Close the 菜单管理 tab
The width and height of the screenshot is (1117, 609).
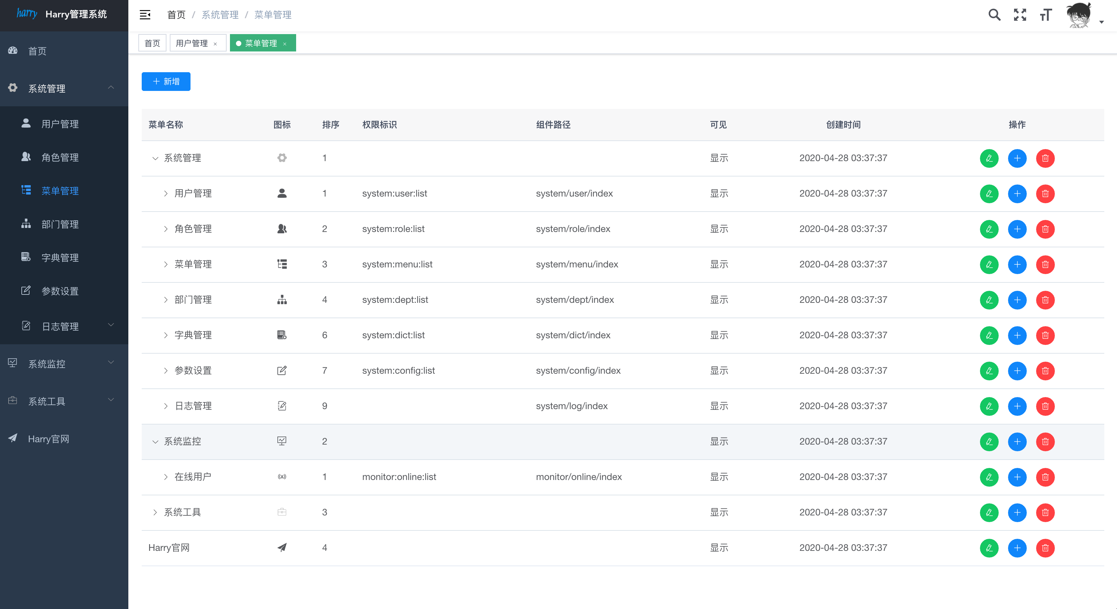(285, 44)
